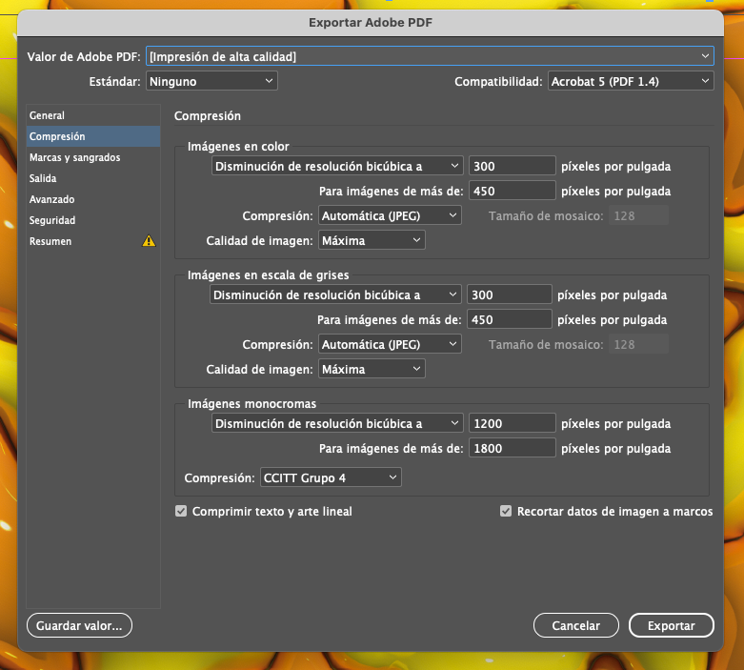
Task: Open the Compatibilidad dropdown showing Acrobat 5
Action: coord(631,81)
